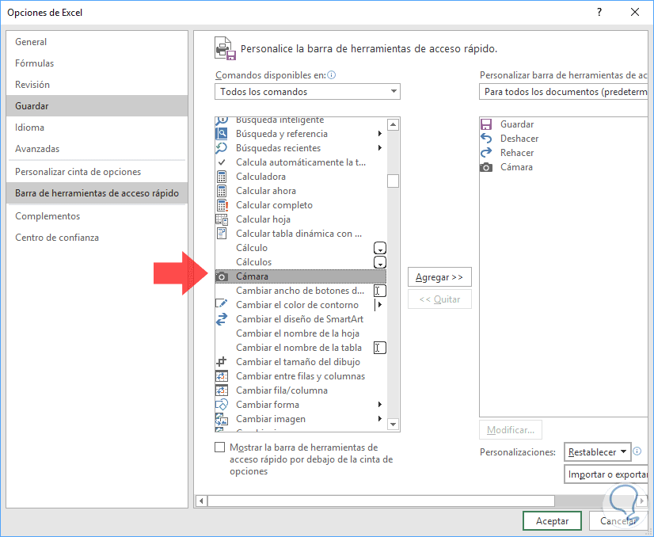Click the help question mark in title bar
Screen dimensions: 654x537
[x=599, y=12]
